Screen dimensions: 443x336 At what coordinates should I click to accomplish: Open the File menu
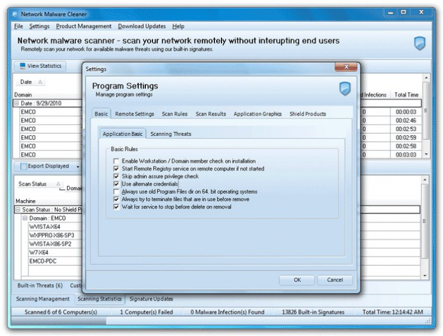pos(18,26)
